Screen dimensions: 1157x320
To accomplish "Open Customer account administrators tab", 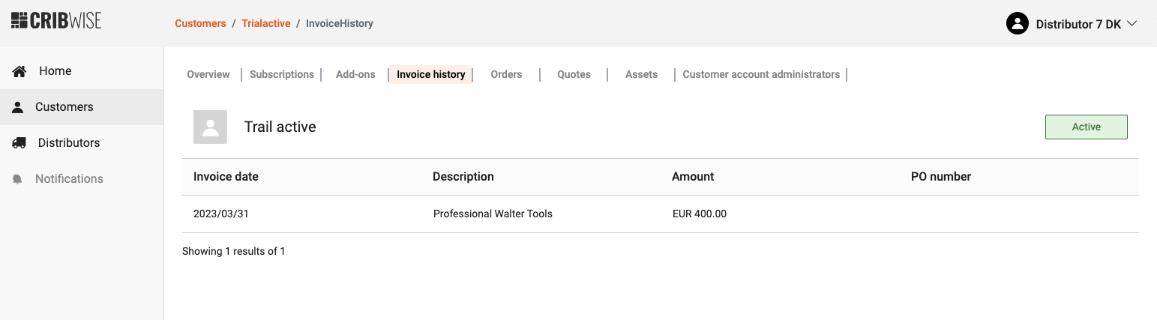I will tap(761, 74).
